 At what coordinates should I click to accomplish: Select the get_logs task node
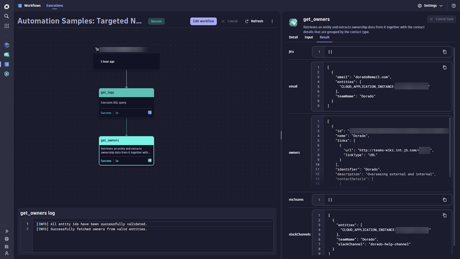pyautogui.click(x=126, y=102)
